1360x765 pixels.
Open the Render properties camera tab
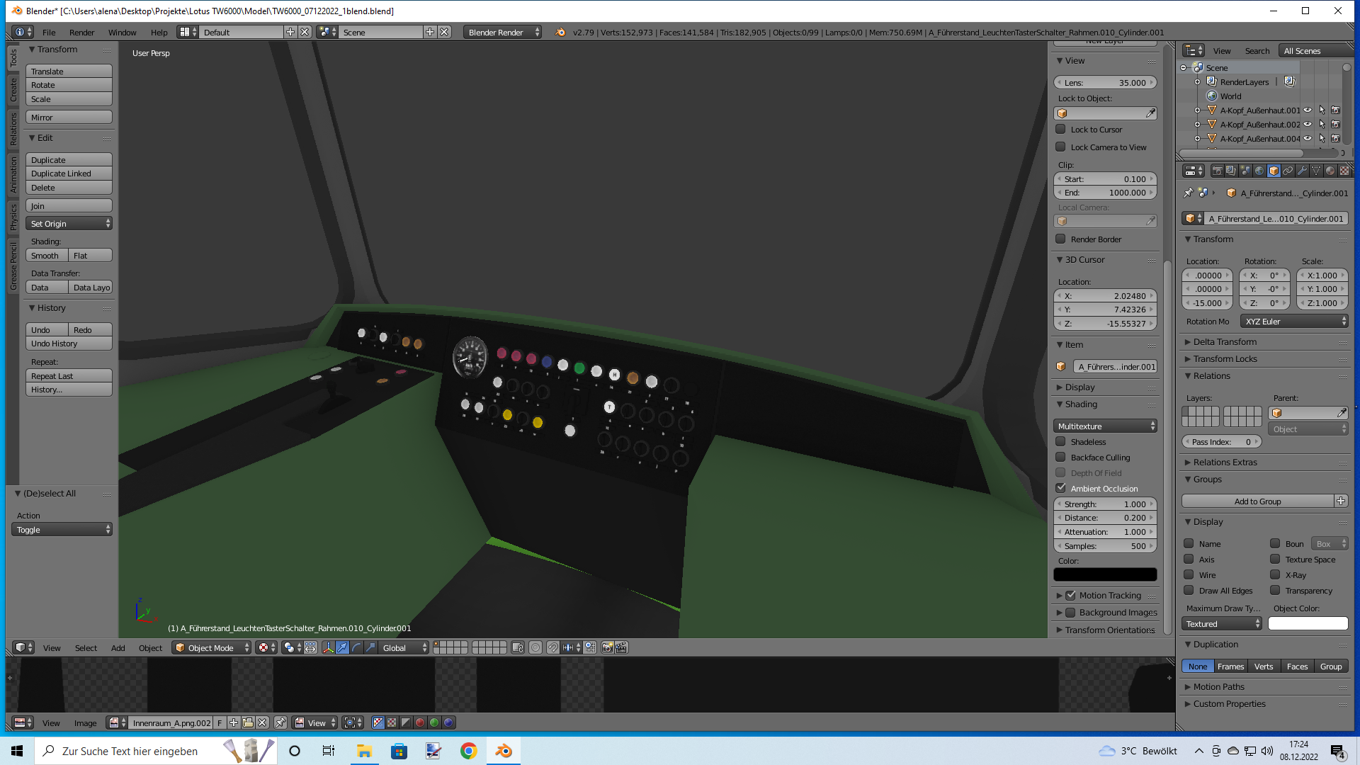pos(1218,171)
